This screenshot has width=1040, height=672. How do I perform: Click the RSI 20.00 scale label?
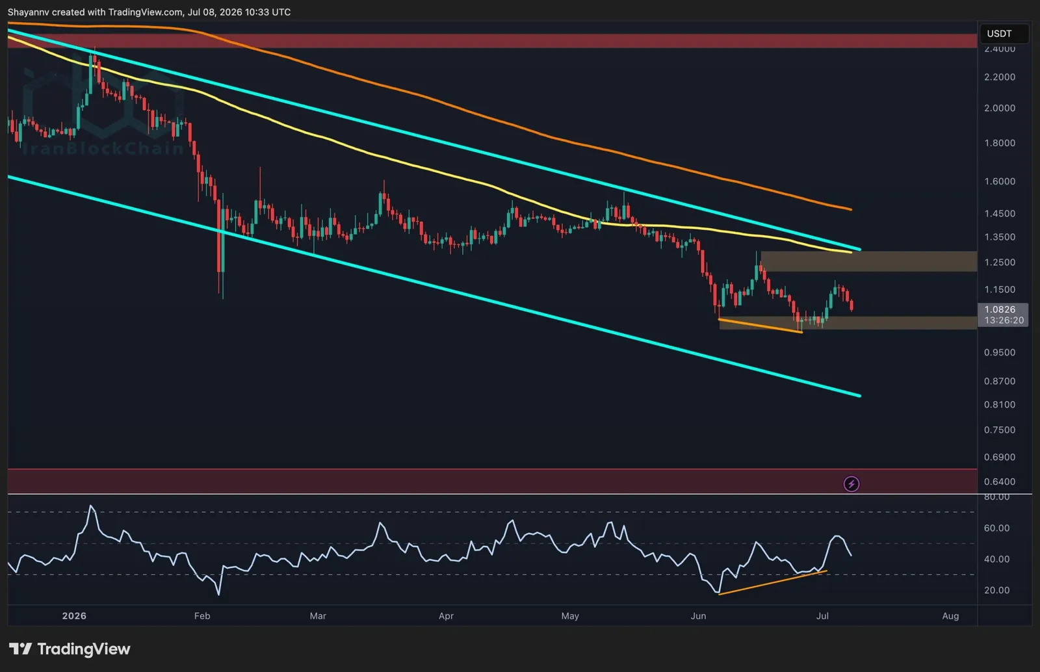(x=996, y=590)
